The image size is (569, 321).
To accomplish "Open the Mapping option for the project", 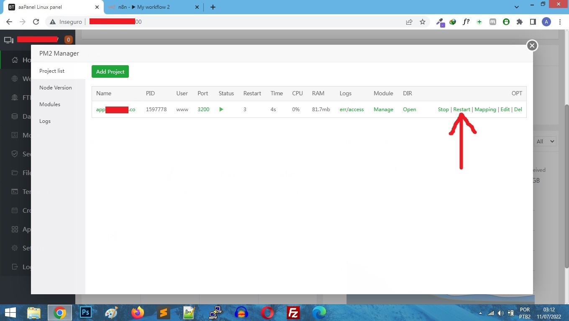I will (485, 110).
